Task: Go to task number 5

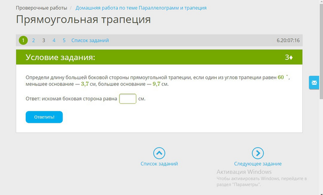Action: (64, 40)
